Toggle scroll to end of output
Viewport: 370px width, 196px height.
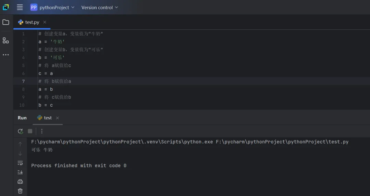point(20,172)
